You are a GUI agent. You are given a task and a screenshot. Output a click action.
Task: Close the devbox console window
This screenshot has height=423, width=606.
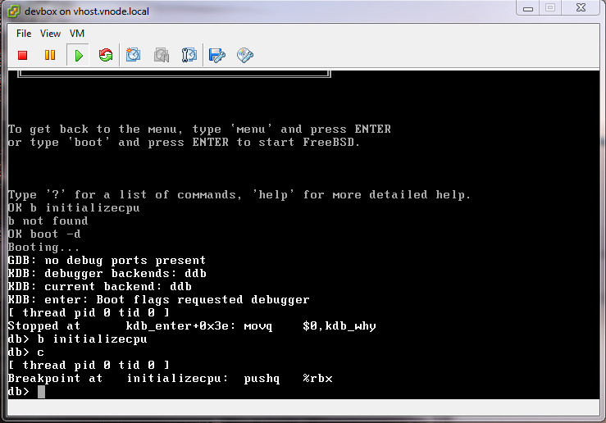(x=581, y=7)
